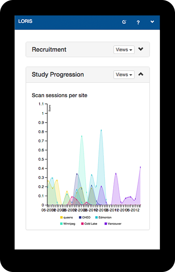Open the Study Progression Views dropdown
The image size is (175, 272).
click(x=124, y=75)
